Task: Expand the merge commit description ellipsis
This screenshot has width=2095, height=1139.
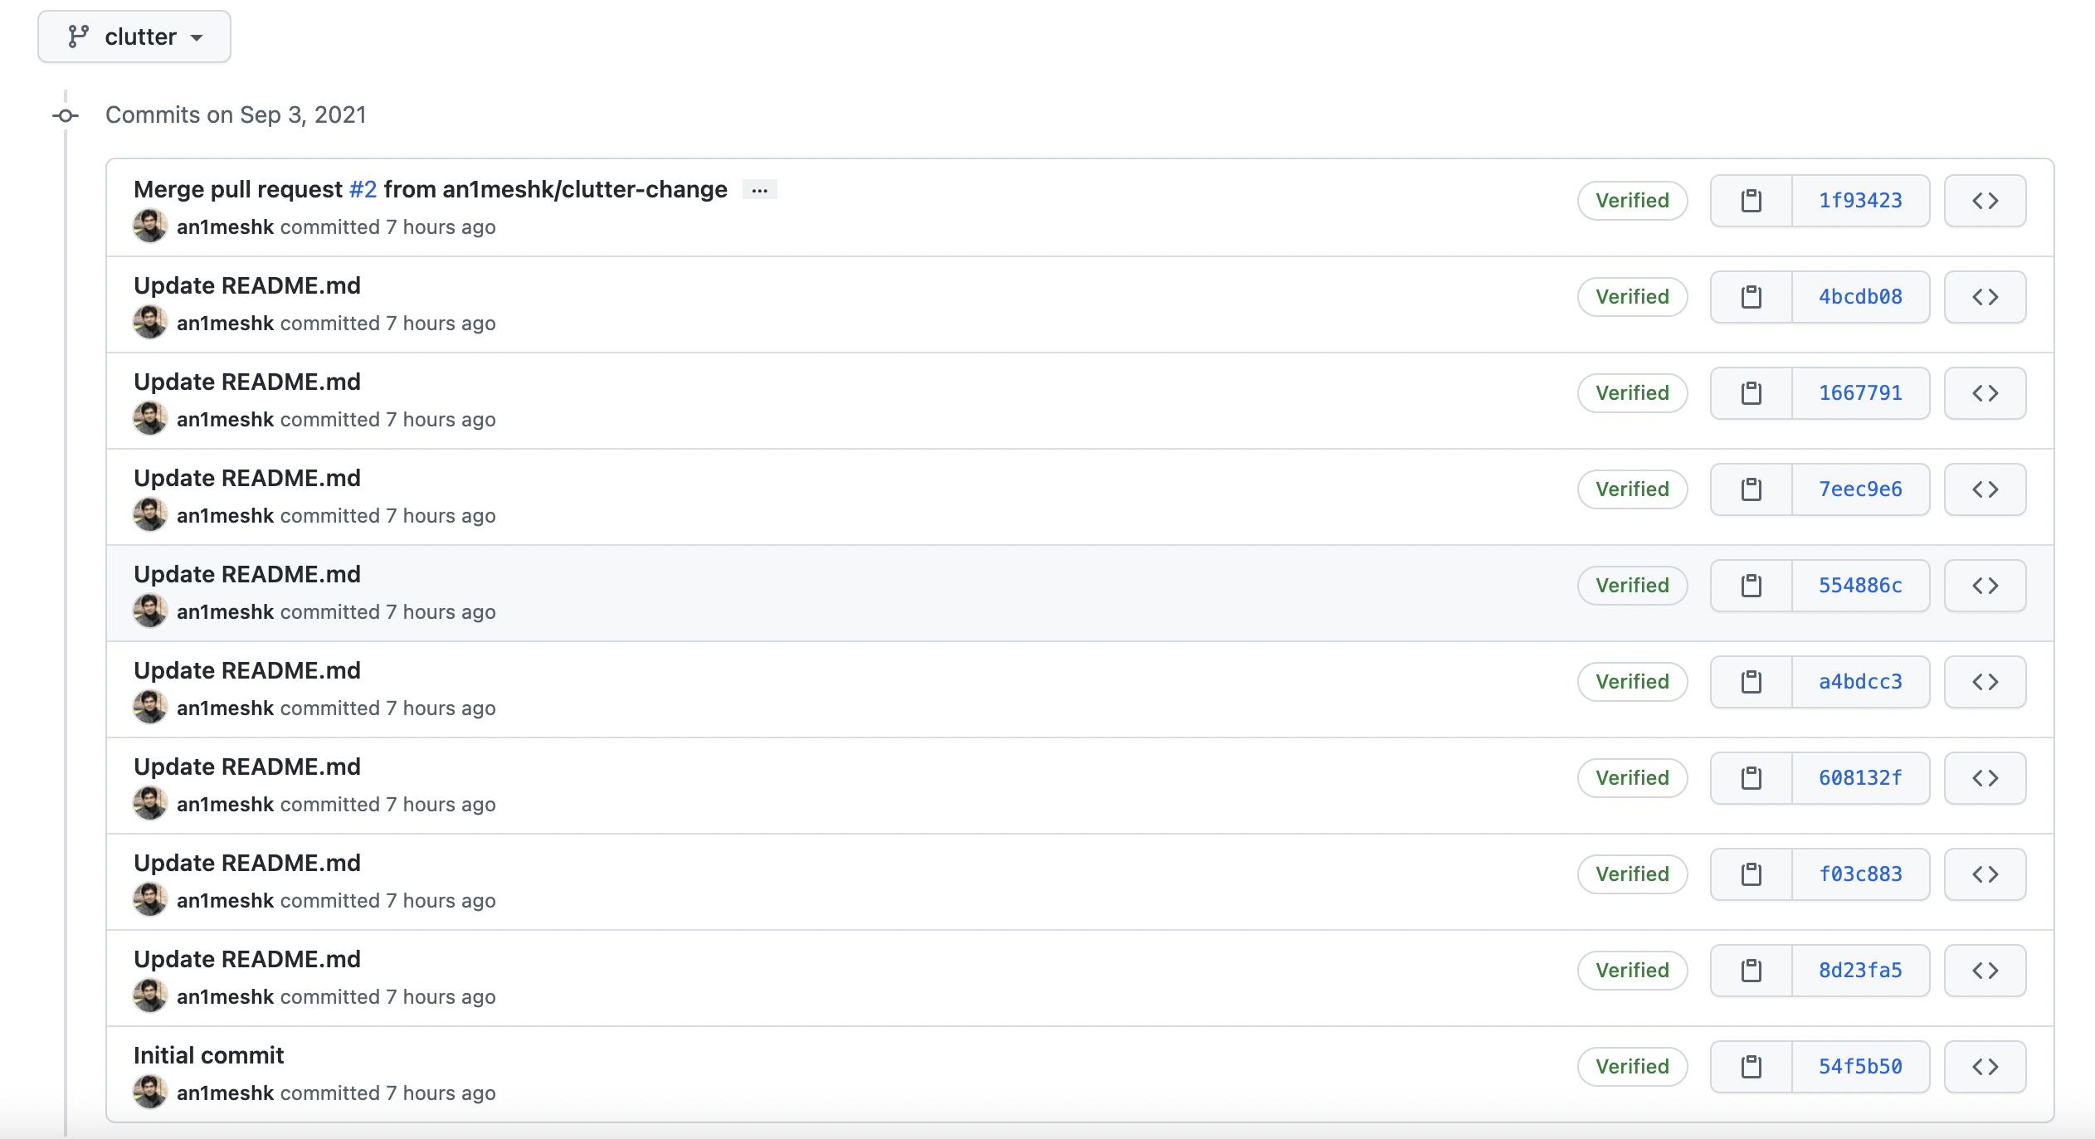Action: (x=759, y=190)
